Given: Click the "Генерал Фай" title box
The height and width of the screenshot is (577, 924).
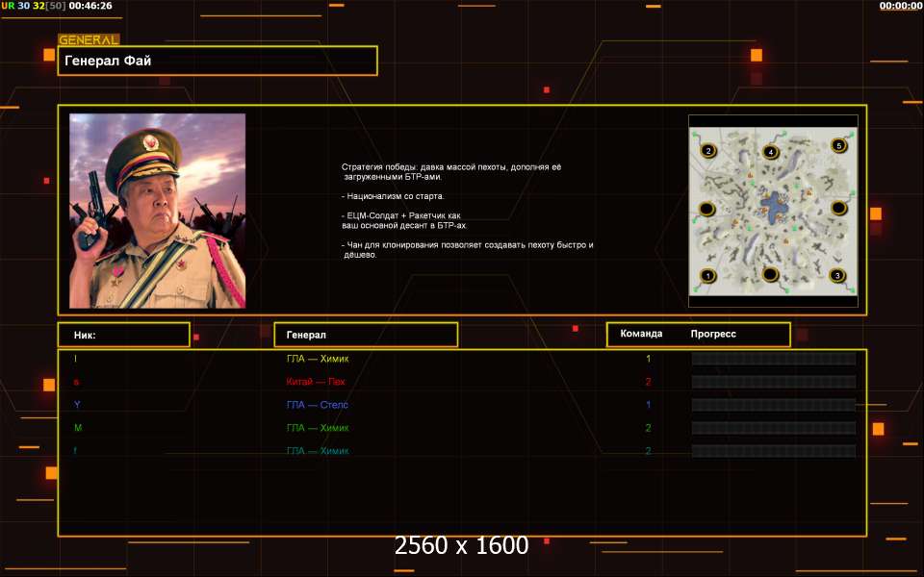Looking at the screenshot, I should 218,61.
